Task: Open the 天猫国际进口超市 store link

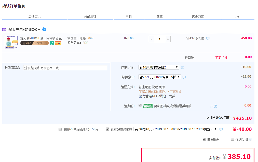Action: pyautogui.click(x=28, y=30)
